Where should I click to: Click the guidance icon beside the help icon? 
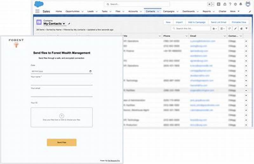225,4
